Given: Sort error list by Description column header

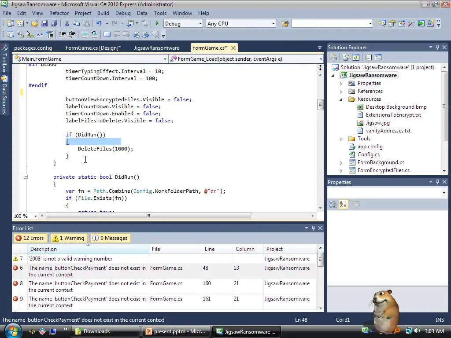Looking at the screenshot, I should coord(88,249).
